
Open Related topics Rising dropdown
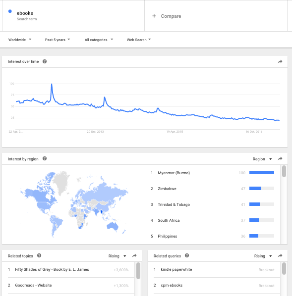pos(117,256)
